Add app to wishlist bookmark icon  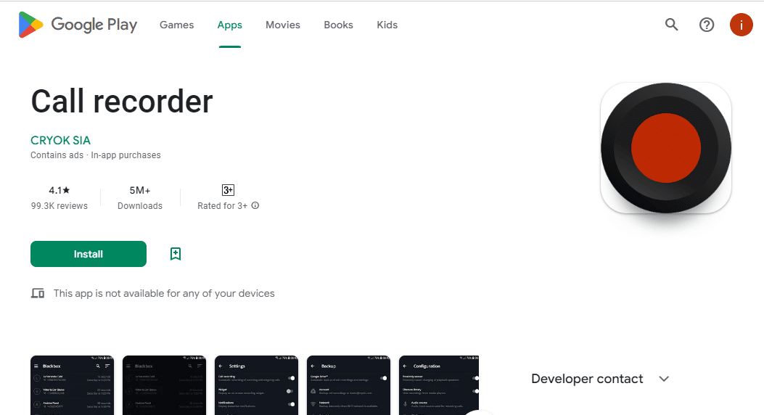176,254
